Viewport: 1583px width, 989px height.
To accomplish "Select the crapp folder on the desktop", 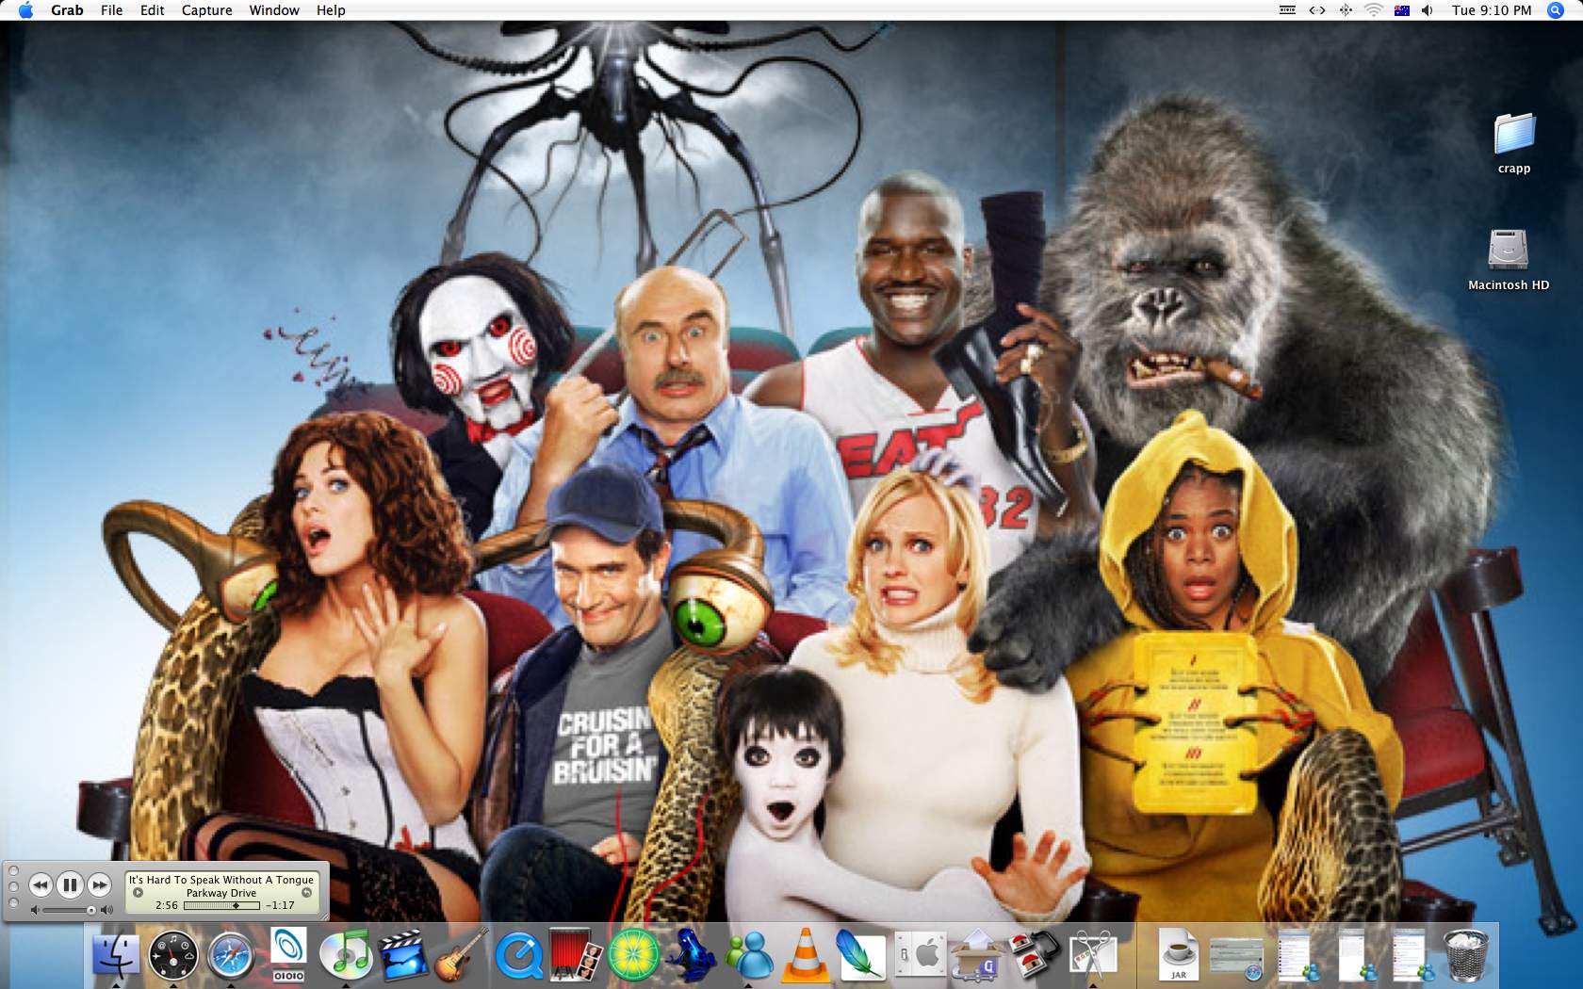I will (1514, 134).
